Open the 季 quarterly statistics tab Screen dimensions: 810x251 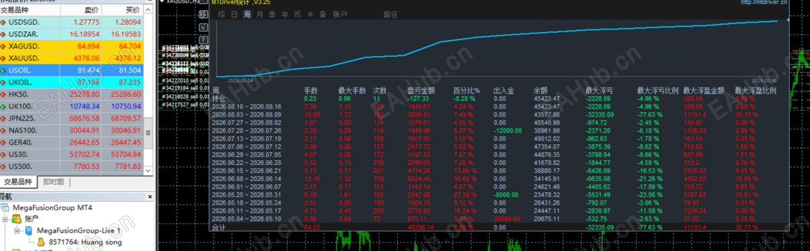(272, 14)
